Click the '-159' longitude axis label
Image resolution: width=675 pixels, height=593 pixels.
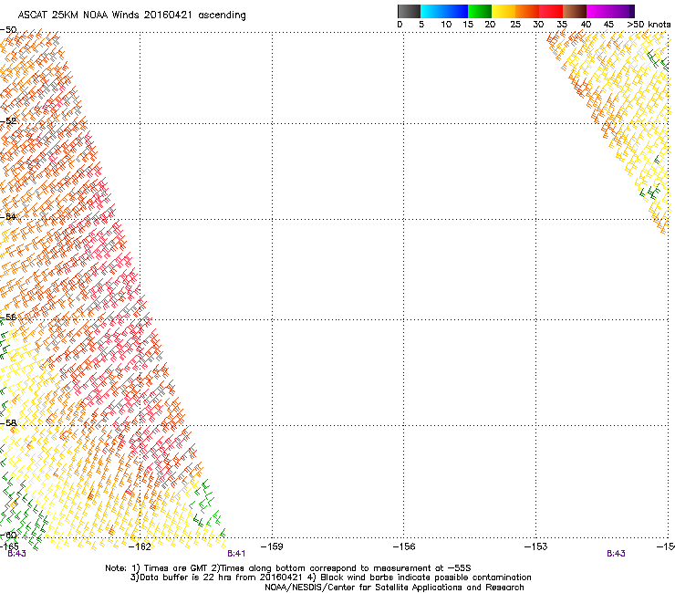pos(272,546)
